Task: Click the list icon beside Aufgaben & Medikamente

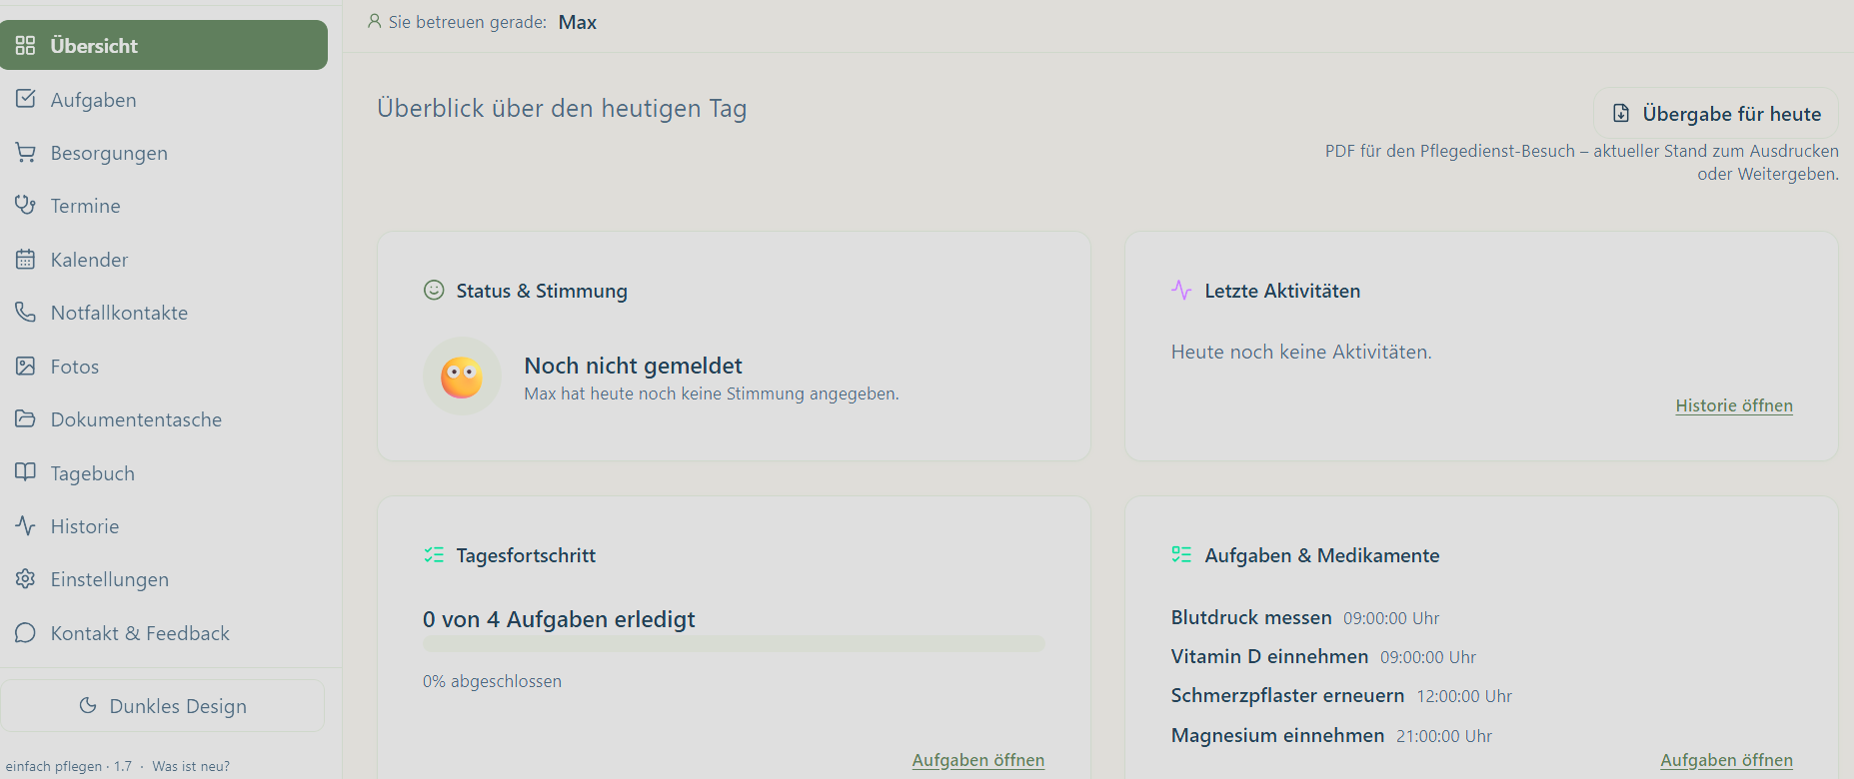Action: coord(1181,555)
